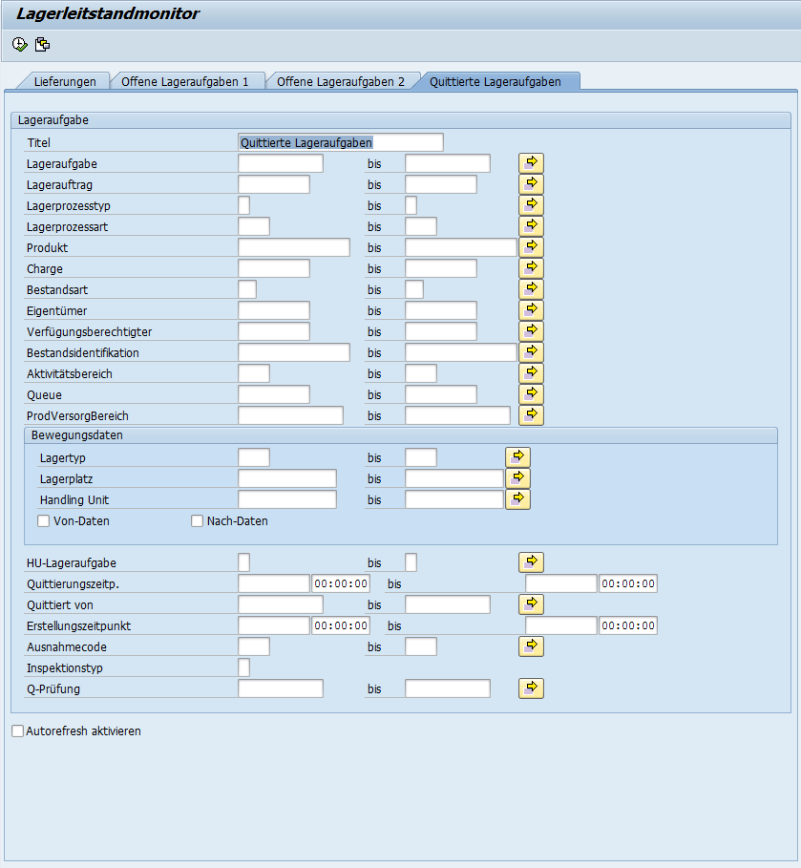This screenshot has width=801, height=868.
Task: Open multiple selection for Handling Unit
Action: [x=517, y=499]
